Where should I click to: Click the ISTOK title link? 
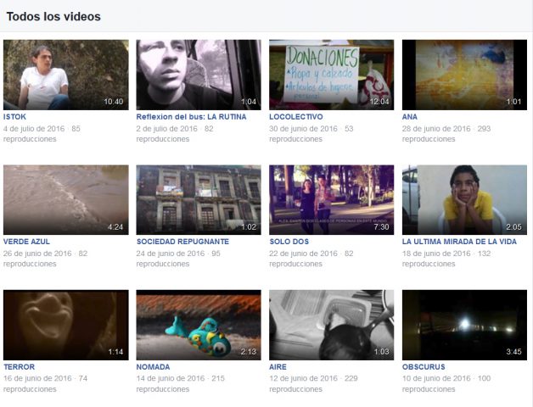tap(14, 117)
